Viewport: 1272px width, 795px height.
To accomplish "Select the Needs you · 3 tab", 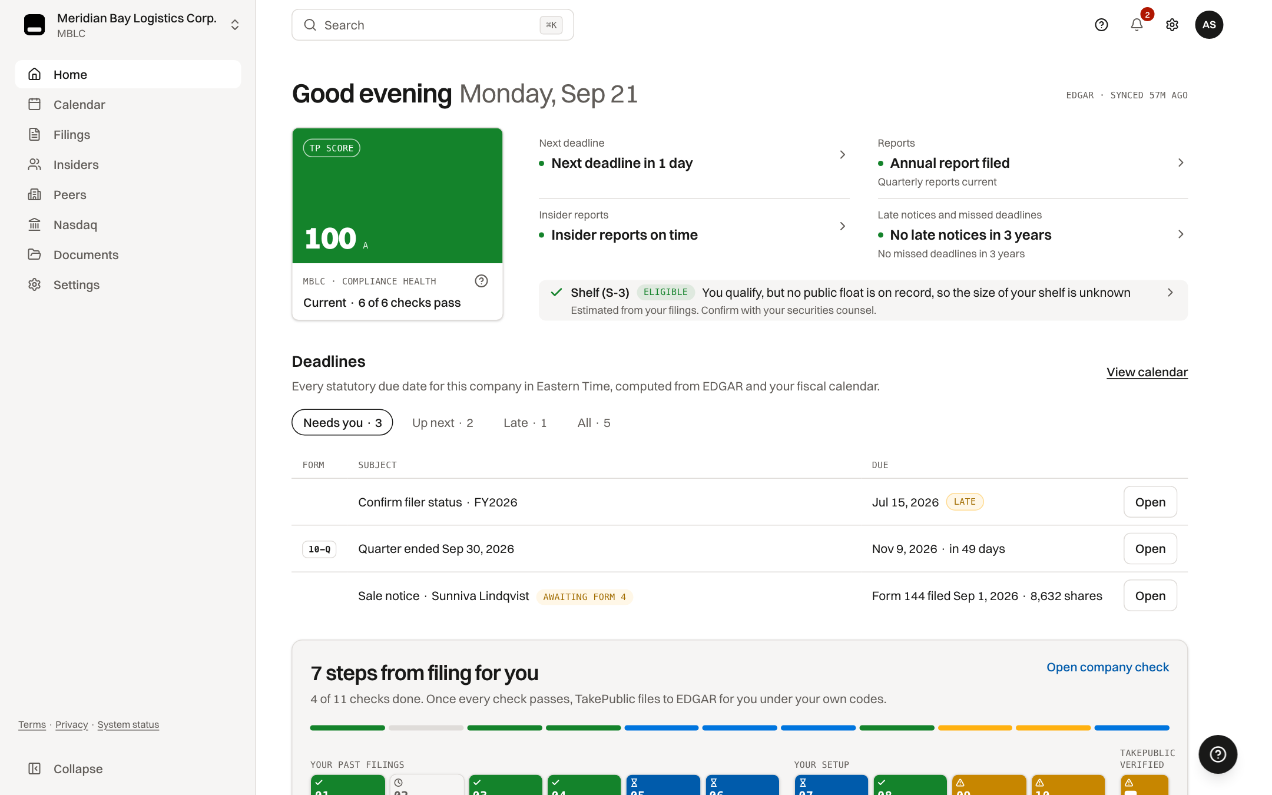I will pyautogui.click(x=342, y=422).
